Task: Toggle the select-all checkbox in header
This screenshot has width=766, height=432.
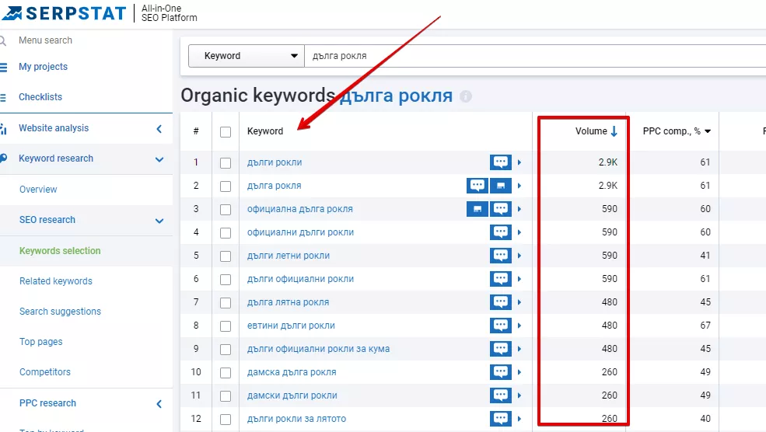Action: click(x=226, y=132)
